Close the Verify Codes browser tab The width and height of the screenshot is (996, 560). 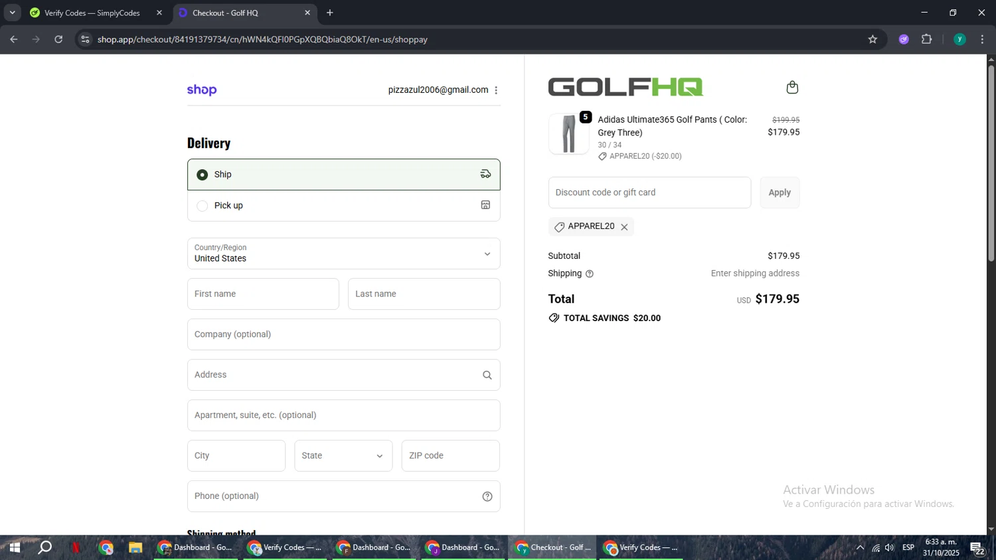[159, 13]
